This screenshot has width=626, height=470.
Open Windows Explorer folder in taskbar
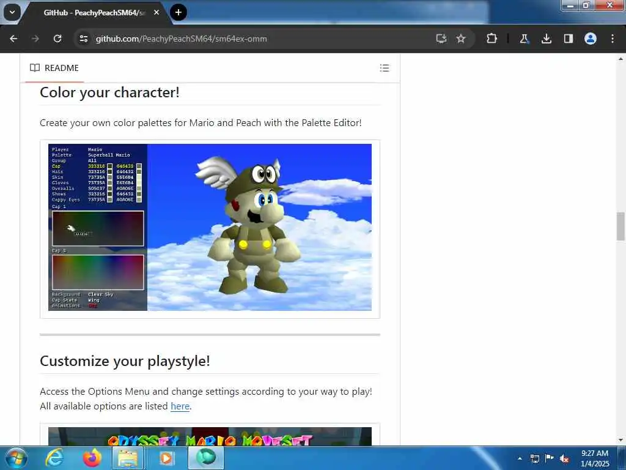127,458
